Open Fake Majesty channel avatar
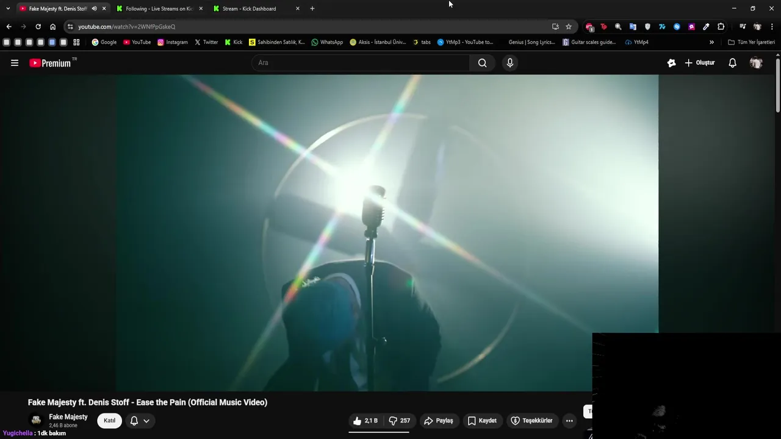781x439 pixels. [36, 420]
